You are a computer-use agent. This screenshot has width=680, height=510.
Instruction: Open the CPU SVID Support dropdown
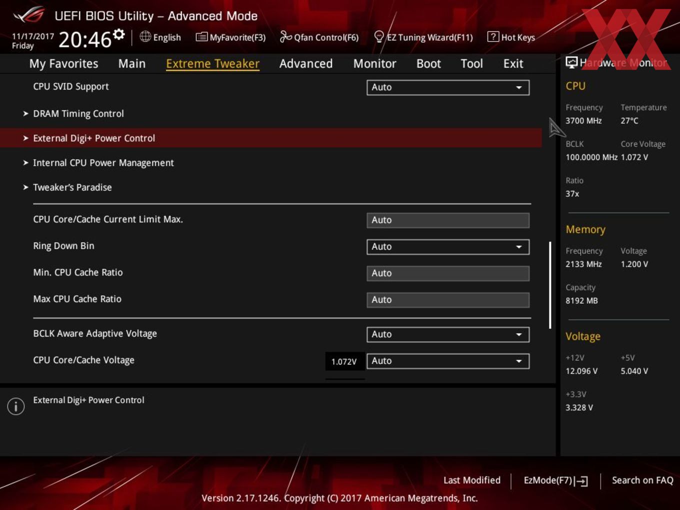click(448, 87)
